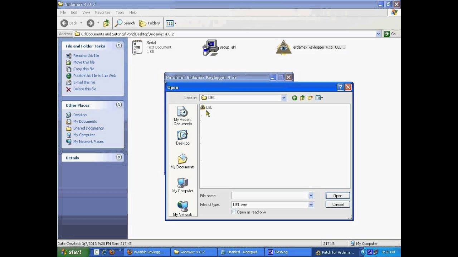The width and height of the screenshot is (458, 257).
Task: Switch to Invisible keylogger Firefox taskbar button
Action: point(147,252)
